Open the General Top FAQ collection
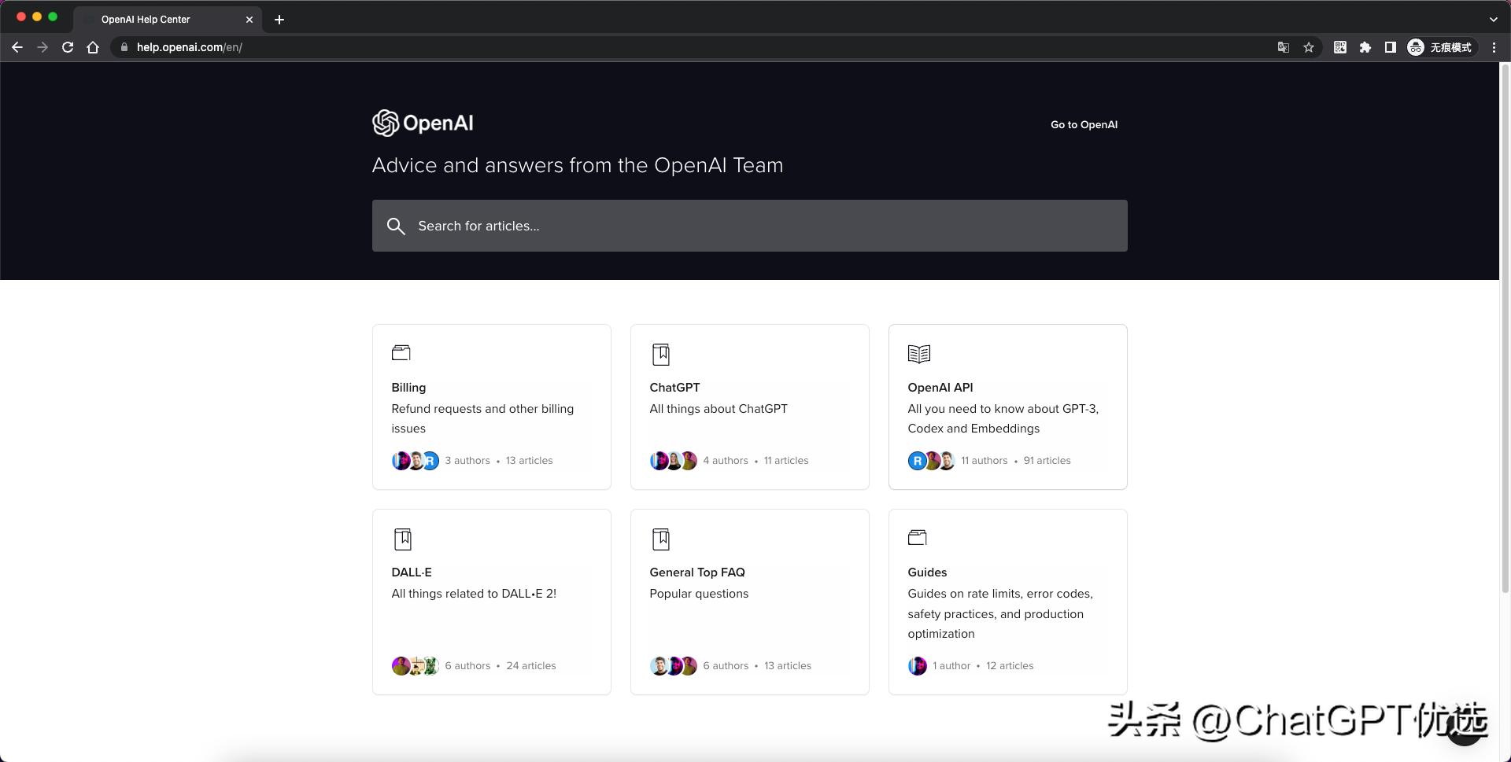 (x=749, y=602)
